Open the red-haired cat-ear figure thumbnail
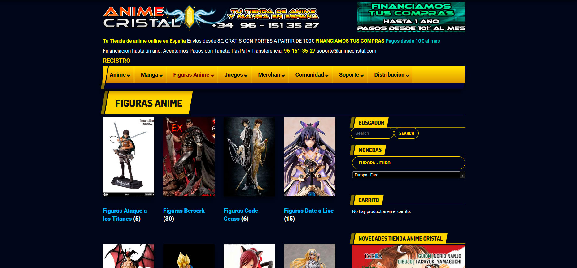This screenshot has width=577, height=268. pyautogui.click(x=249, y=256)
